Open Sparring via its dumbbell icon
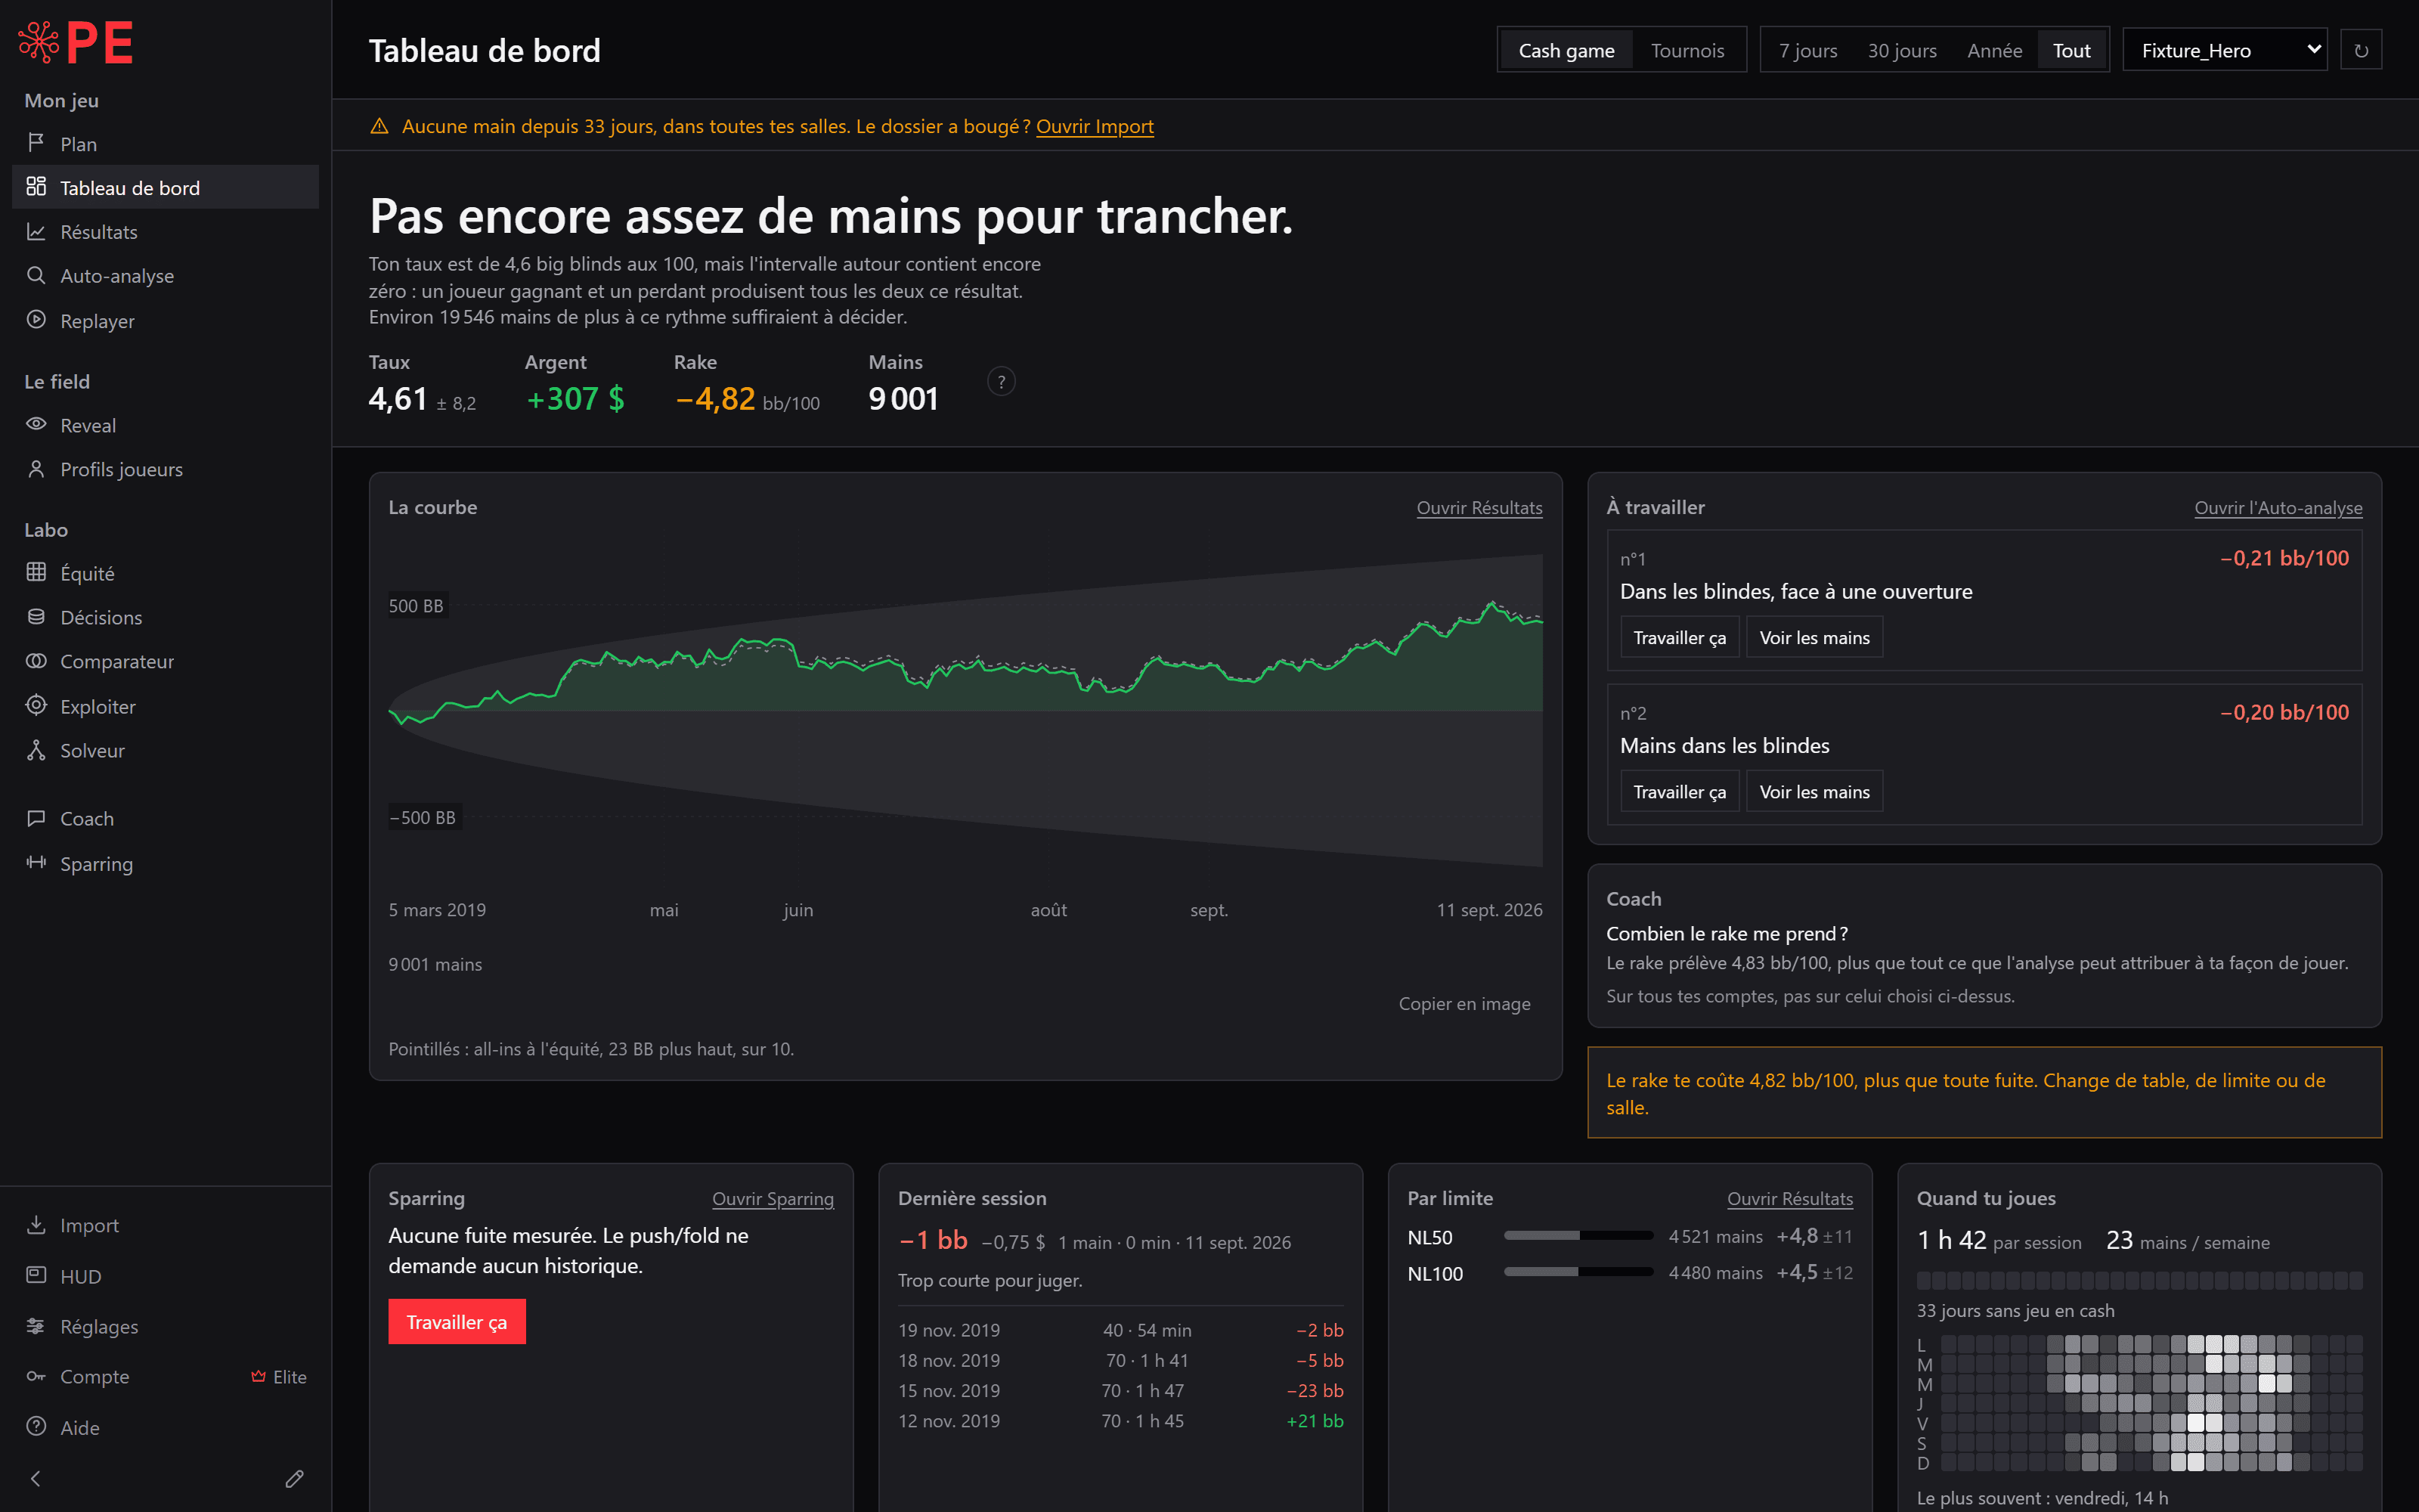This screenshot has width=2419, height=1512. [36, 862]
